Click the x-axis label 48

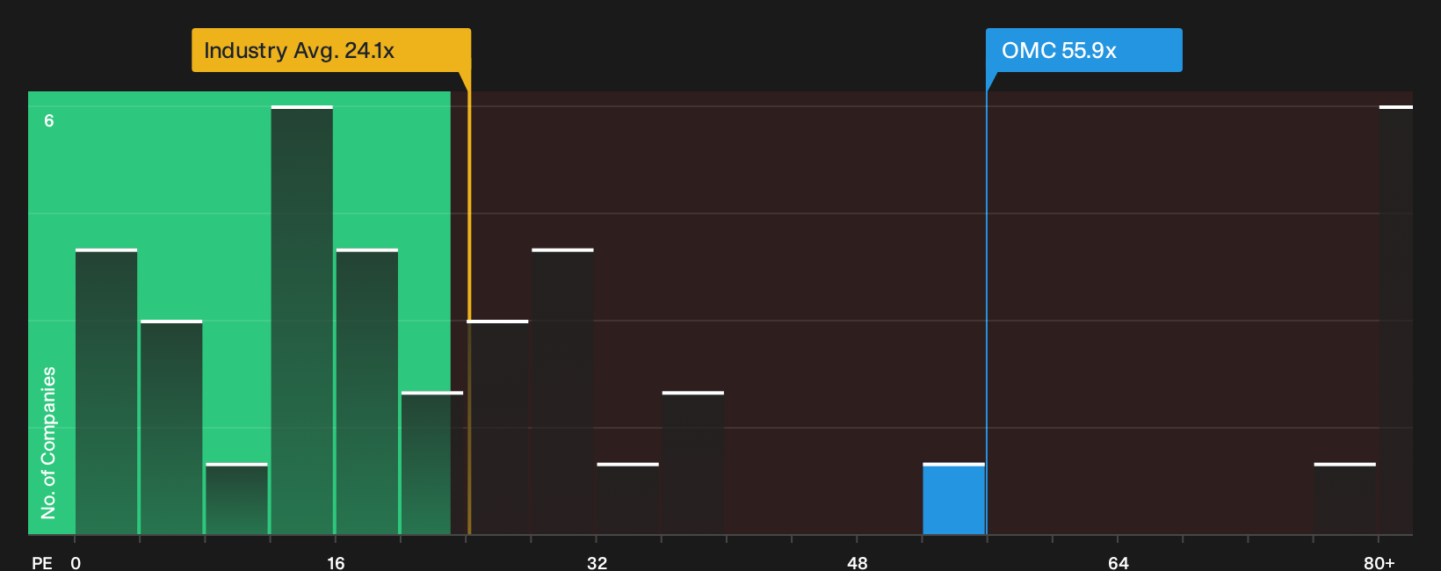[858, 562]
